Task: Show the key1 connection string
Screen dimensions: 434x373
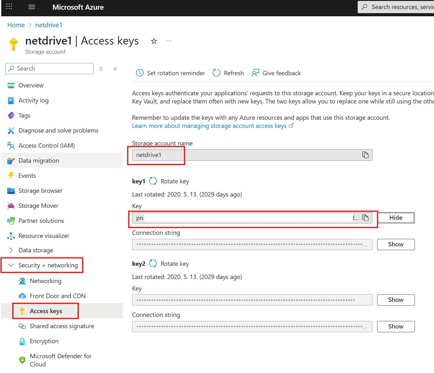Action: pyautogui.click(x=395, y=244)
